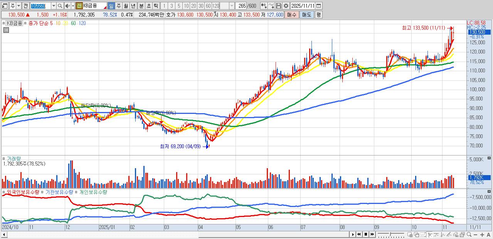Image resolution: width=493 pixels, height=239 pixels.
Task: Open the custom interval dropdown arrow
Action: (x=232, y=6)
